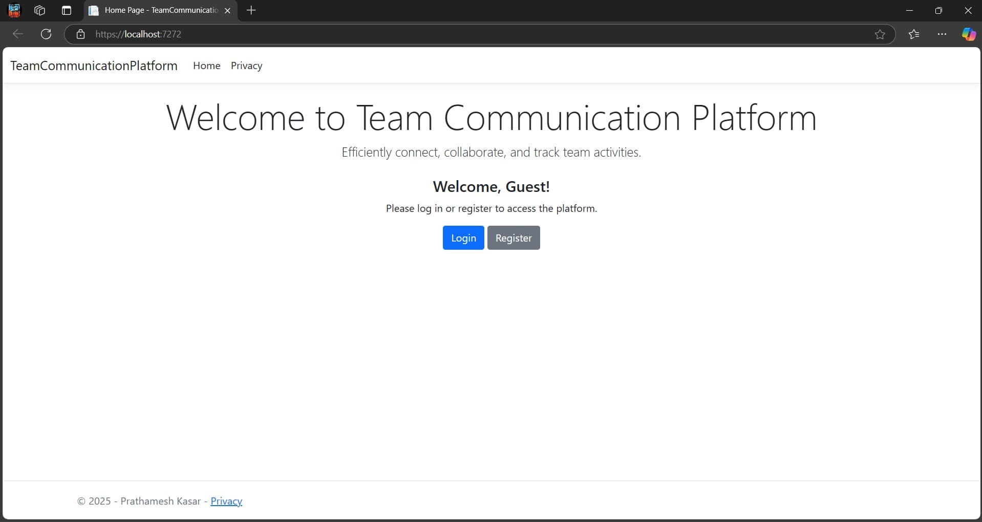Image resolution: width=982 pixels, height=522 pixels.
Task: Launch the Copilot sidebar icon
Action: 969,34
